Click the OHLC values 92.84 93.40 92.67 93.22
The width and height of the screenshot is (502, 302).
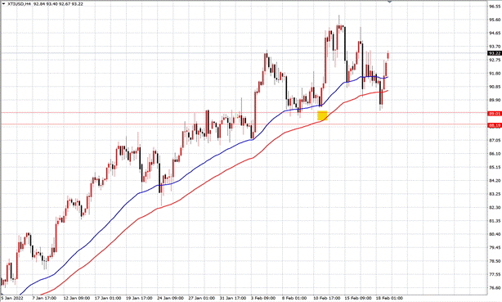coord(58,4)
